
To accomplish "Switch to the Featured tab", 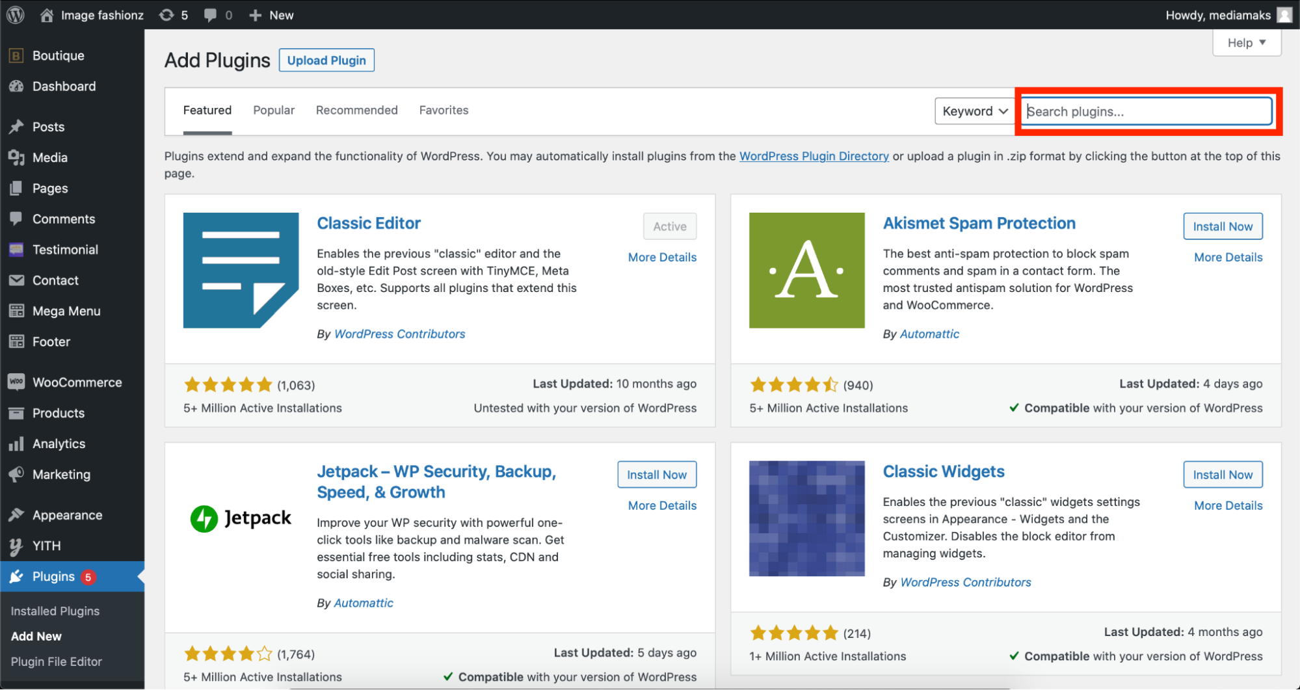I will (207, 111).
